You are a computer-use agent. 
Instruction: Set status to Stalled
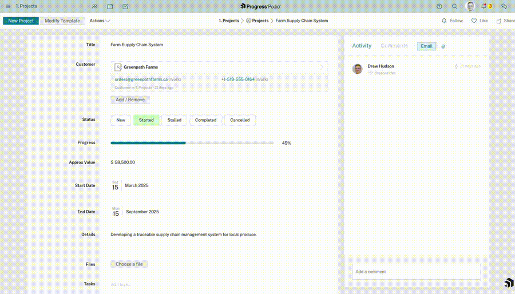tap(175, 120)
